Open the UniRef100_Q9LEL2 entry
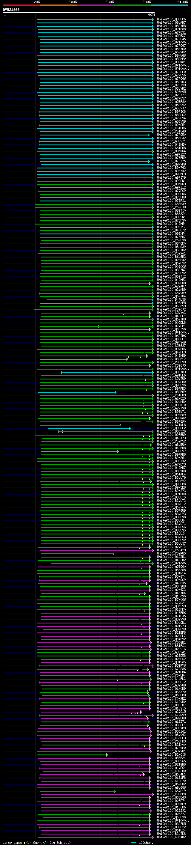 [171, 428]
